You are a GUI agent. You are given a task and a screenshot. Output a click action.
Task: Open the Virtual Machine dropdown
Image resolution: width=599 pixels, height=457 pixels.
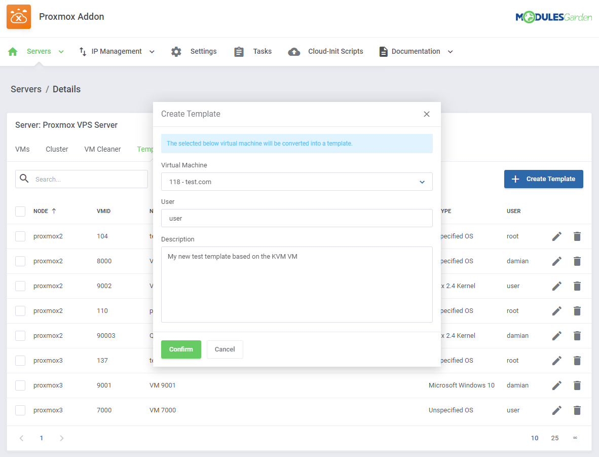pyautogui.click(x=297, y=182)
